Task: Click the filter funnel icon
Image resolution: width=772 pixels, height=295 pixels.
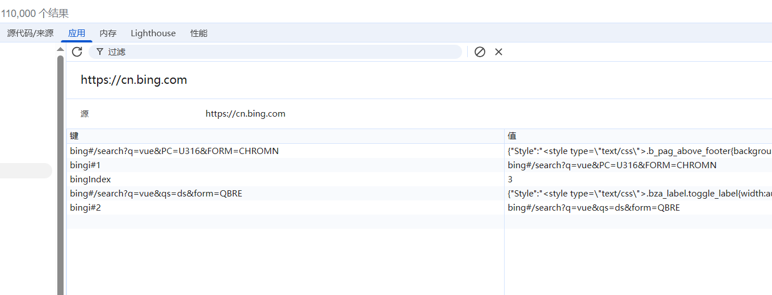Action: click(x=100, y=52)
